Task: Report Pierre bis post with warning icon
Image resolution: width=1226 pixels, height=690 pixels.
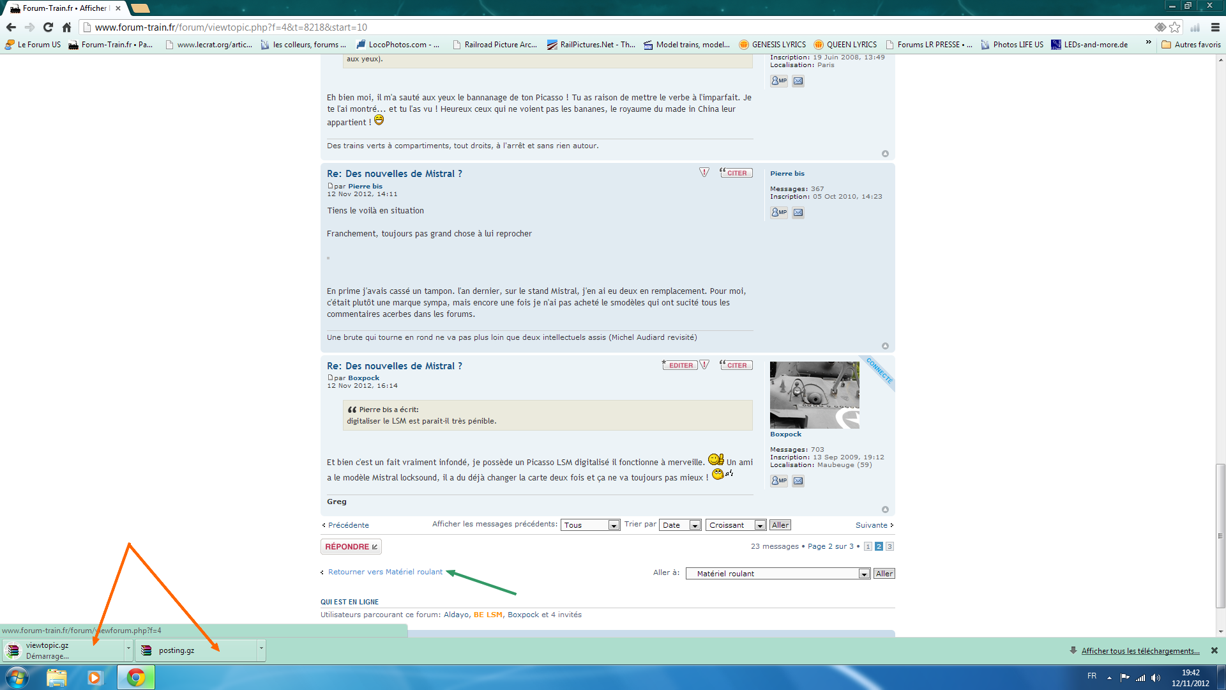Action: (704, 172)
